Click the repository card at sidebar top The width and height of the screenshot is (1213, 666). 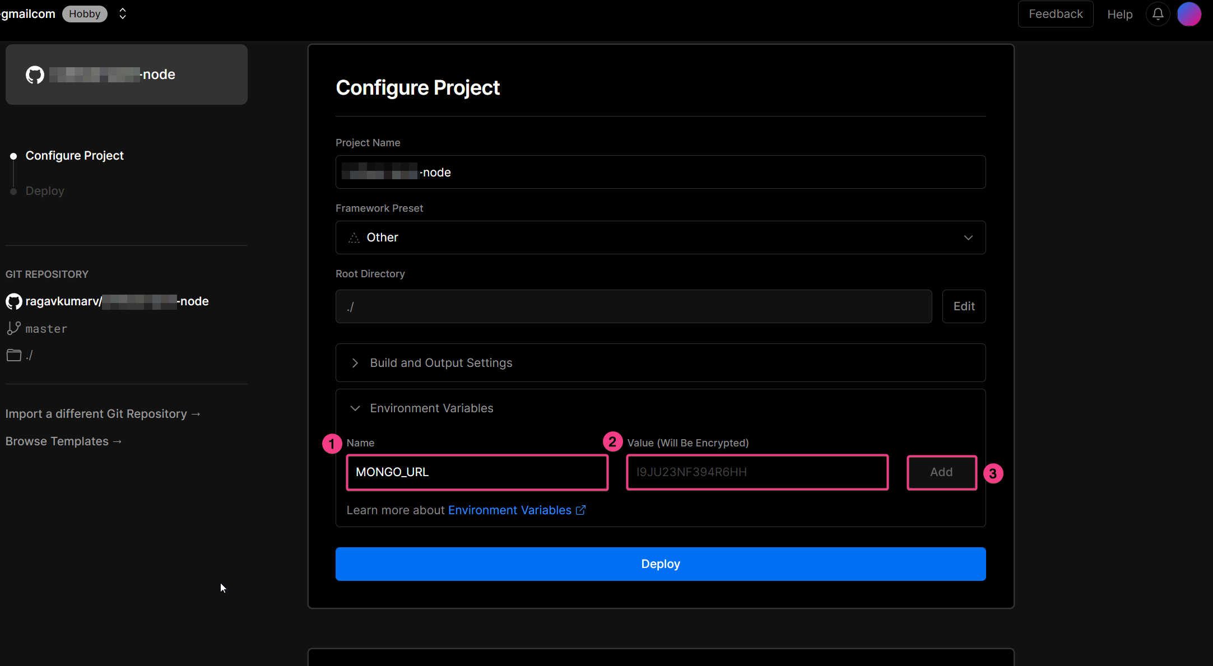tap(126, 74)
